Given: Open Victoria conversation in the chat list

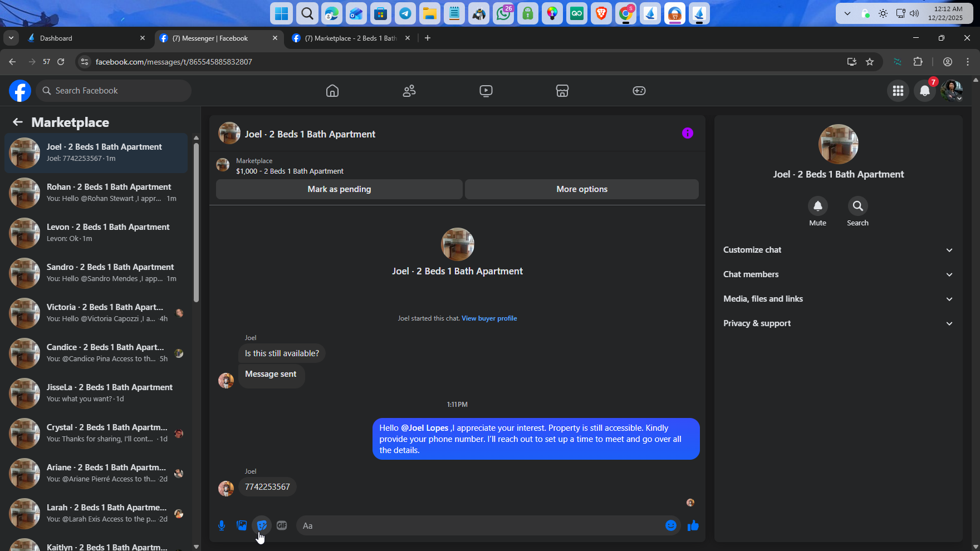Looking at the screenshot, I should pos(96,313).
